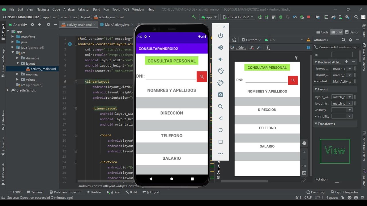This screenshot has height=206, width=367.
Task: Click Attach Debugger to Android Process icon
Action: pyautogui.click(x=302, y=17)
